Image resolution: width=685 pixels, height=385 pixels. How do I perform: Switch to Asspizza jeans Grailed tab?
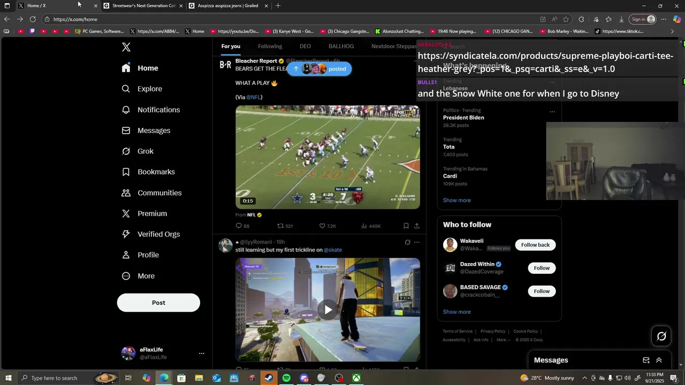point(227,6)
